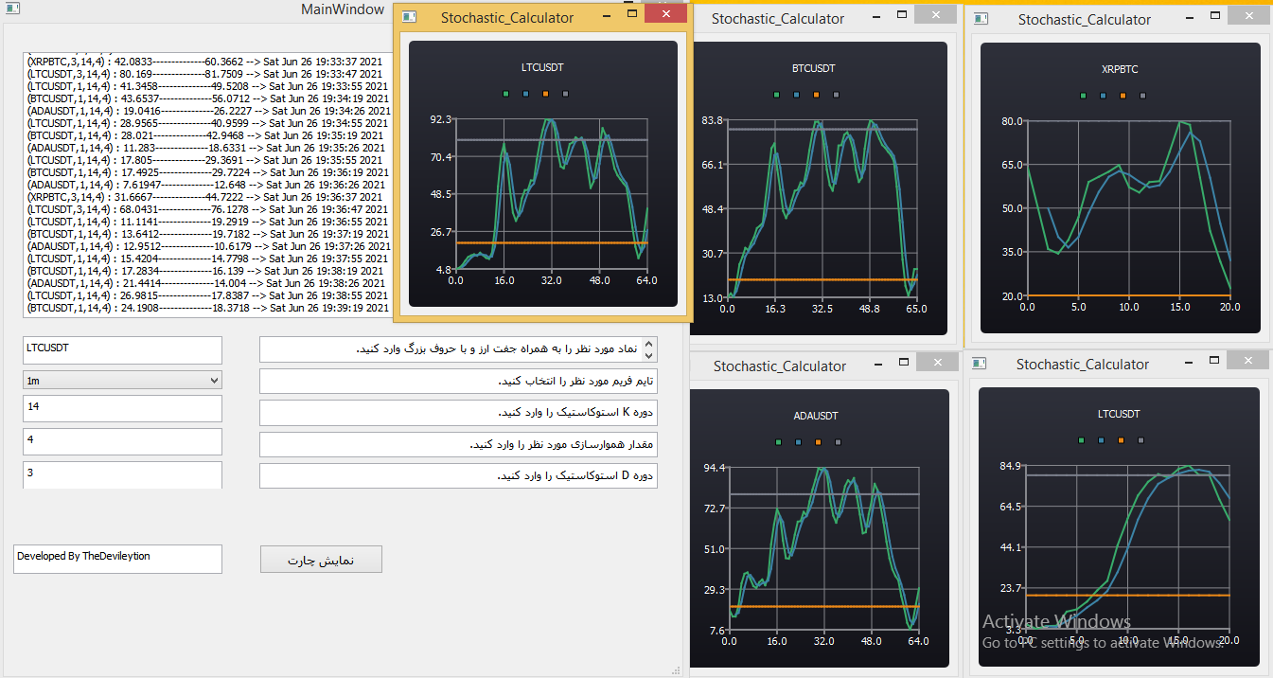Toggle the gray marker on the focused LTCUSDT chart
Image resolution: width=1273 pixels, height=678 pixels.
pos(566,94)
